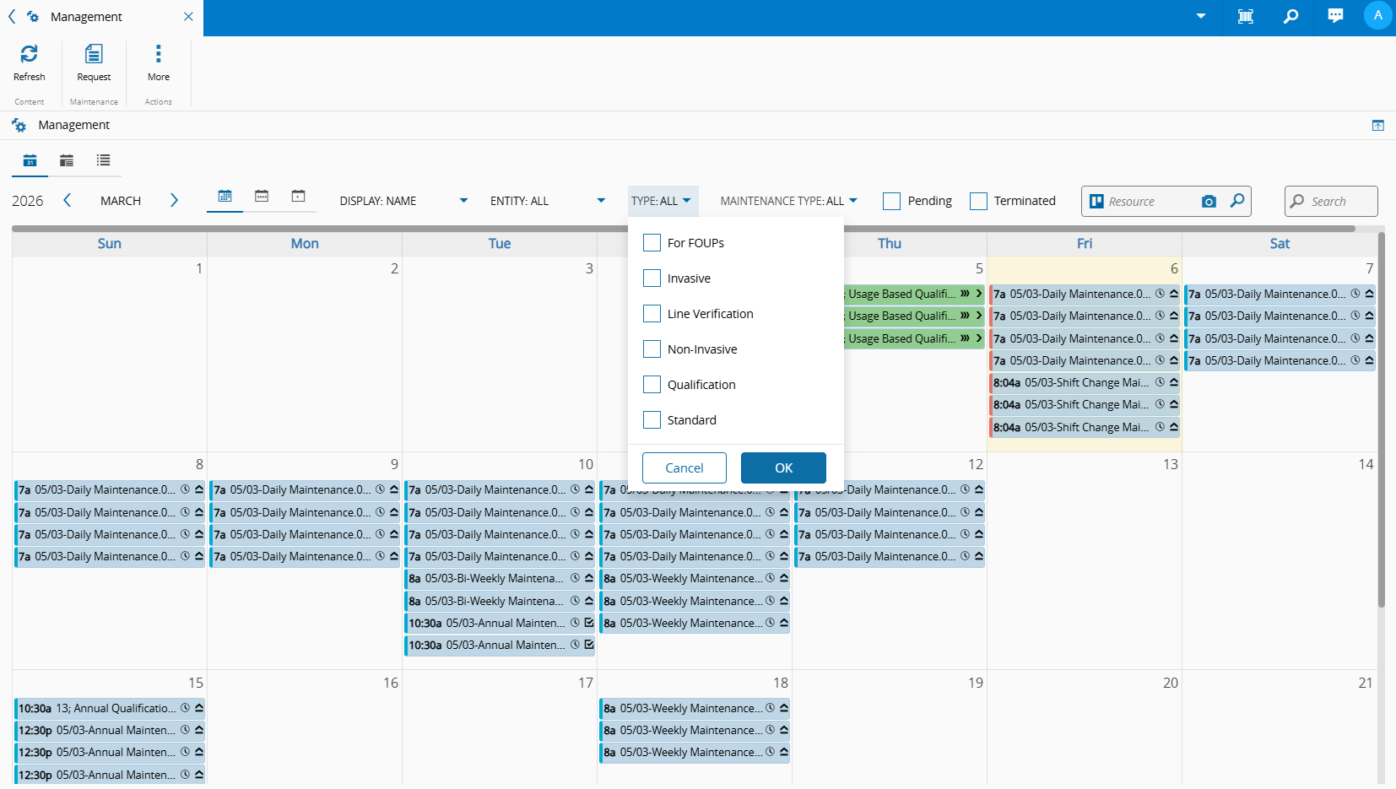Image resolution: width=1396 pixels, height=789 pixels.
Task: Click clock icon on last Daily Maintenance Thursday 12
Action: [x=965, y=557]
